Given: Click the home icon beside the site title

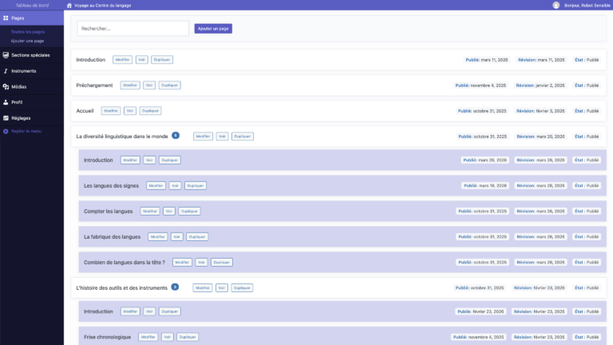Looking at the screenshot, I should point(69,5).
